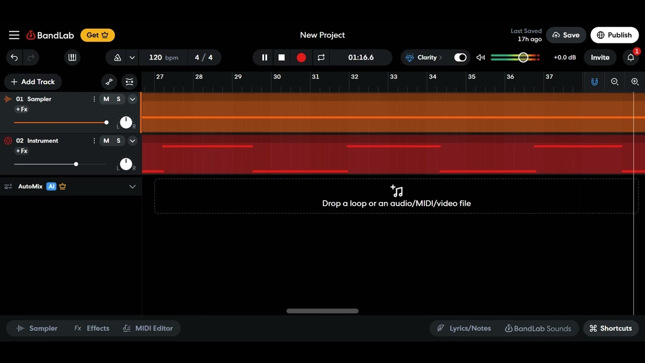Start recording with the red button
This screenshot has width=645, height=363.
(301, 57)
